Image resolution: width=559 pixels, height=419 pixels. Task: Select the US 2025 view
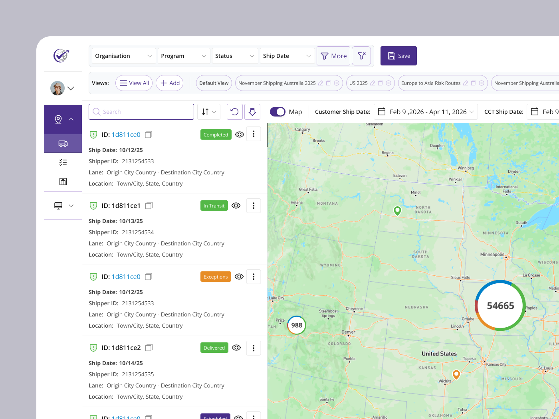pos(359,83)
